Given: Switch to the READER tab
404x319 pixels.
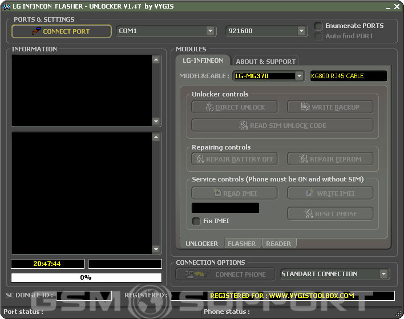Looking at the screenshot, I should [278, 244].
